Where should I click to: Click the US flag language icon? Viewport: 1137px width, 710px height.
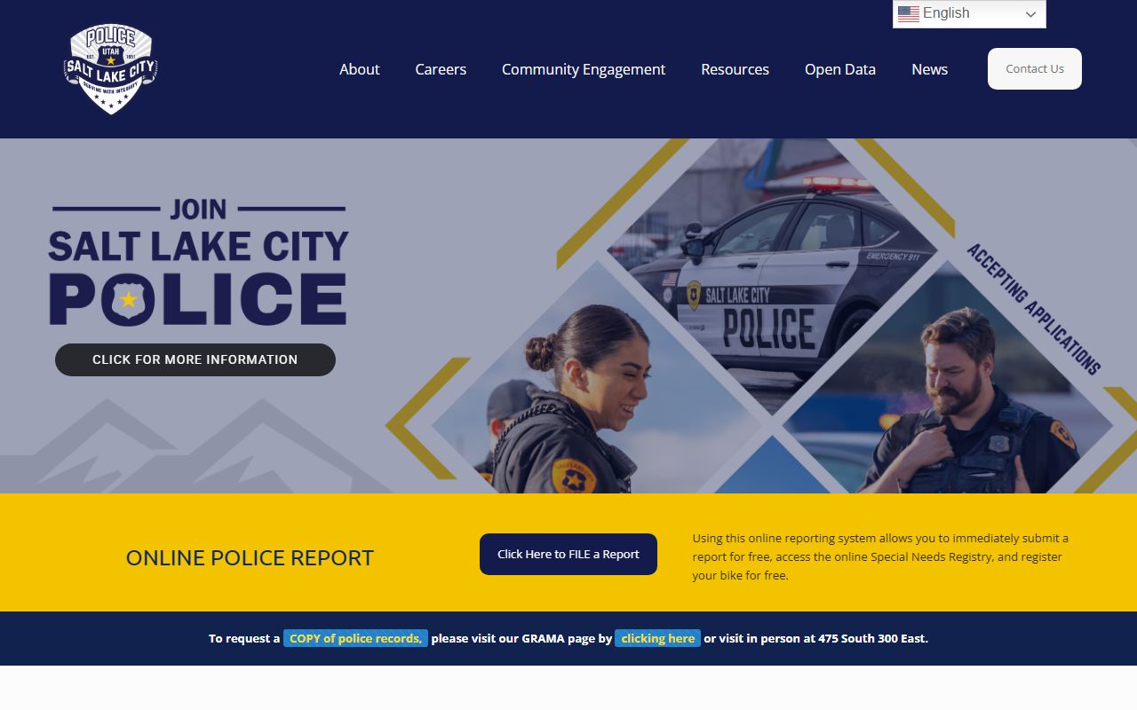click(x=908, y=13)
